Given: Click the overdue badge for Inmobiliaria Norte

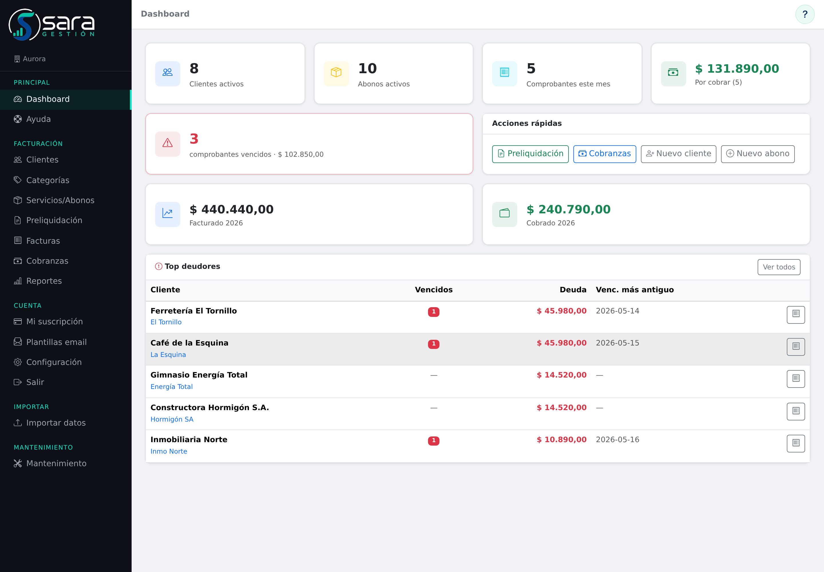Looking at the screenshot, I should pyautogui.click(x=433, y=440).
